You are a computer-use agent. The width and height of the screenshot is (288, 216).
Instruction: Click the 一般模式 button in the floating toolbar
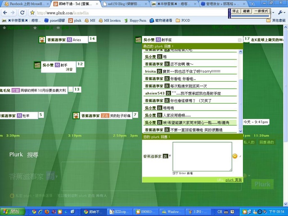262,11
